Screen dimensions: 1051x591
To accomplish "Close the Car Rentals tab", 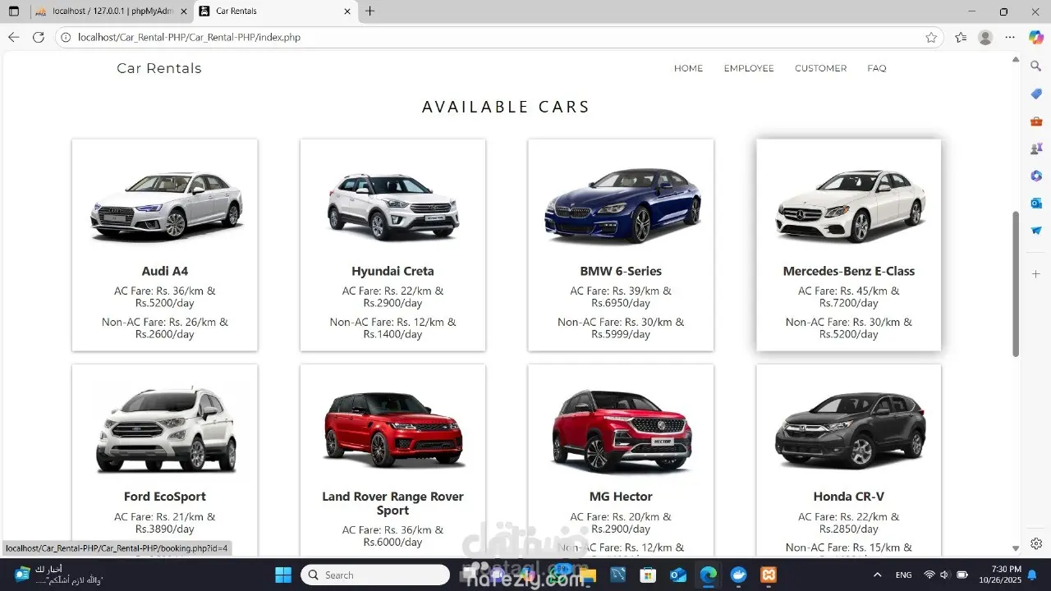I will click(347, 11).
